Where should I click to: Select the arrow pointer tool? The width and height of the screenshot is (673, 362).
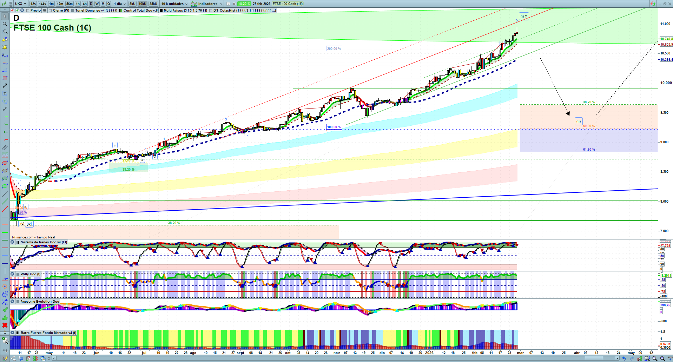tap(5, 16)
